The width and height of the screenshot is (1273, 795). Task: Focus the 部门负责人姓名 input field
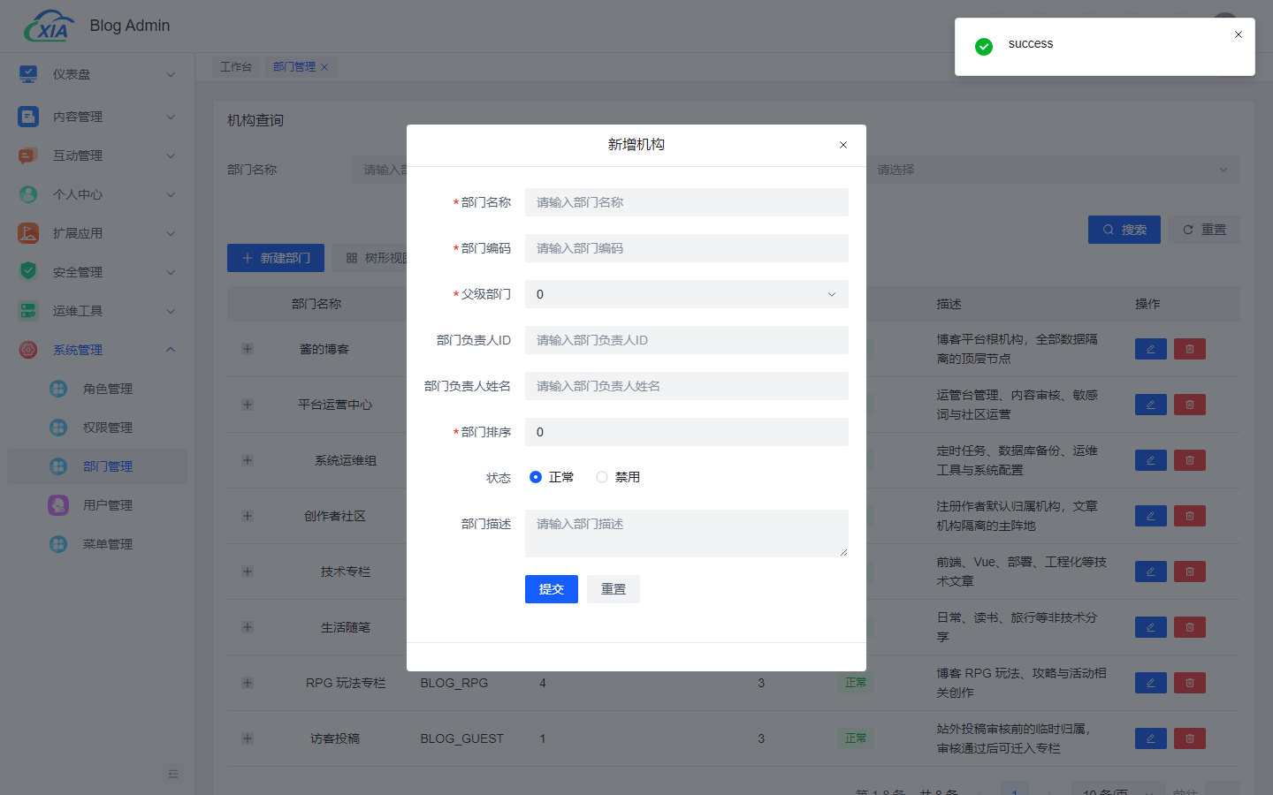pos(687,386)
